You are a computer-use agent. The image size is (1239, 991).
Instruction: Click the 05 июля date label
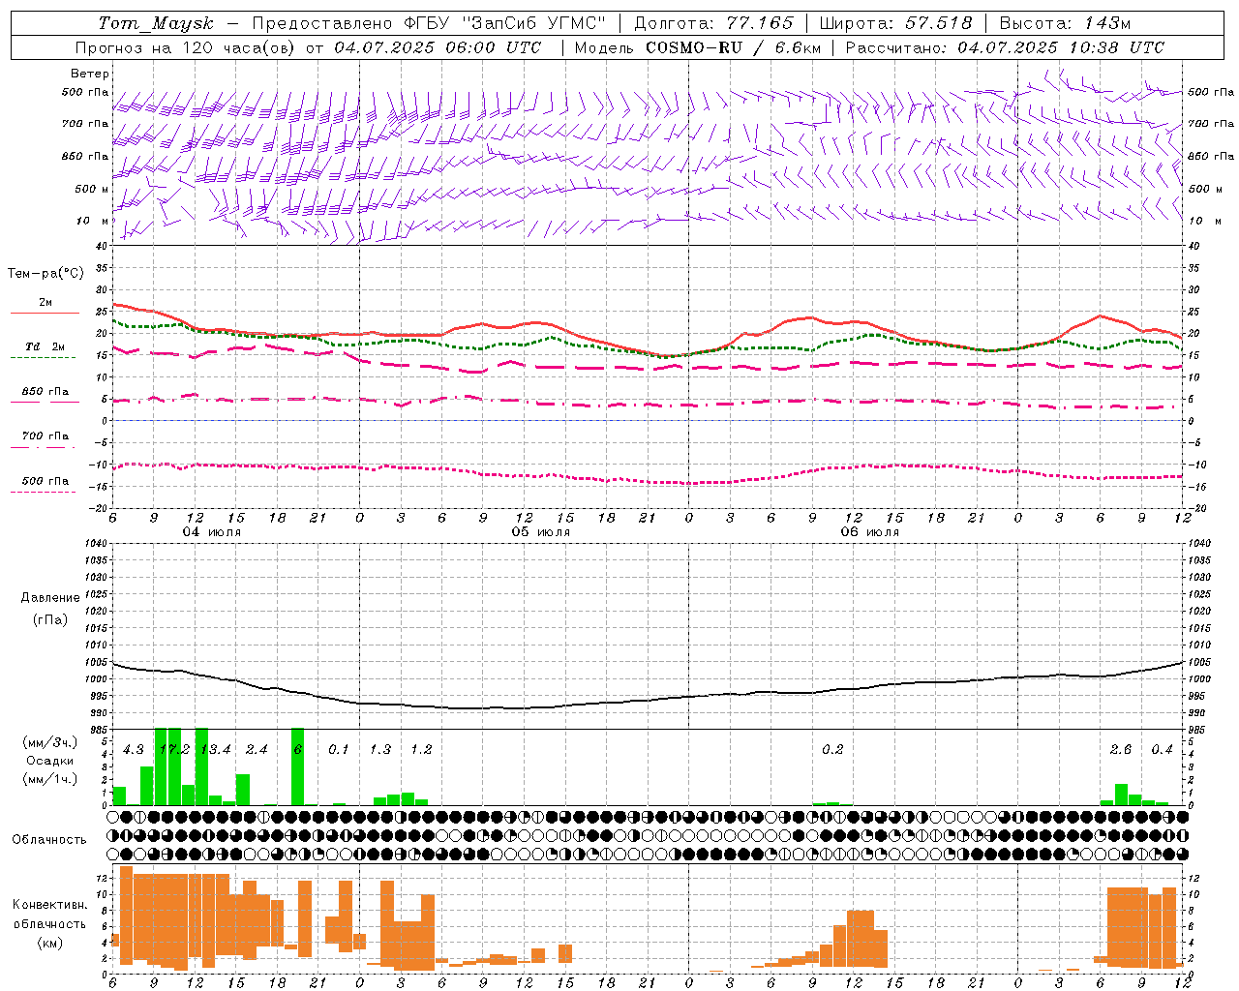tap(541, 531)
